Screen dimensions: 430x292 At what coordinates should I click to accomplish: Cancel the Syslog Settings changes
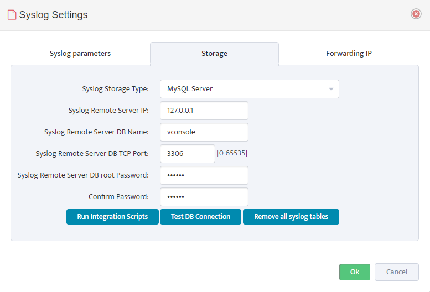(x=397, y=272)
